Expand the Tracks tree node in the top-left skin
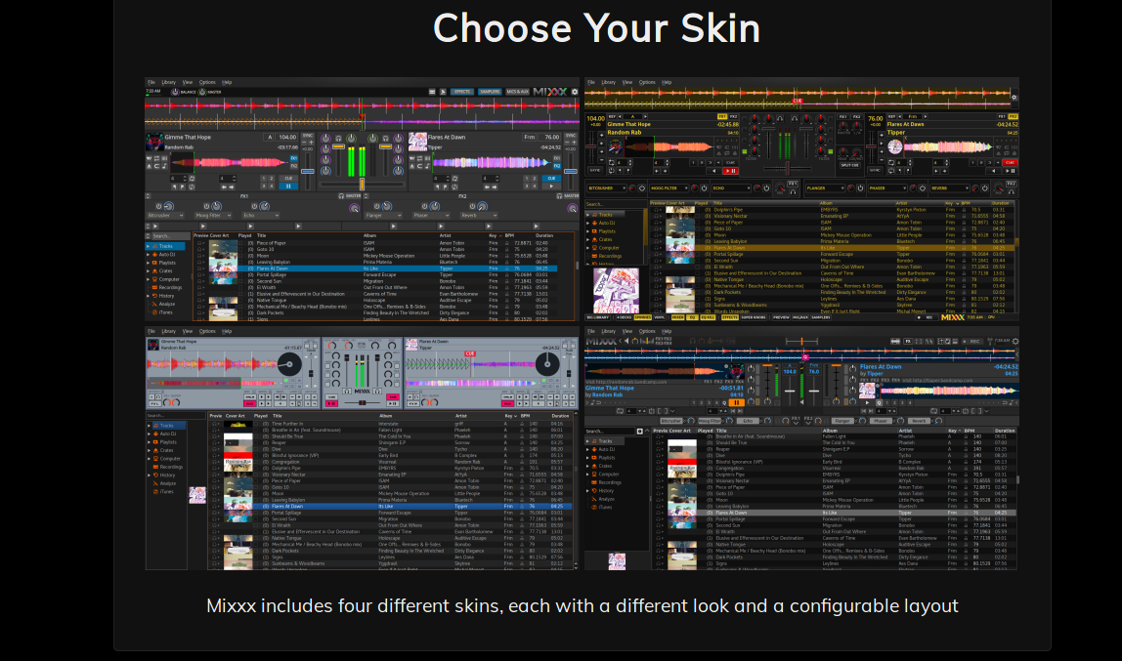This screenshot has height=661, width=1122. click(149, 246)
